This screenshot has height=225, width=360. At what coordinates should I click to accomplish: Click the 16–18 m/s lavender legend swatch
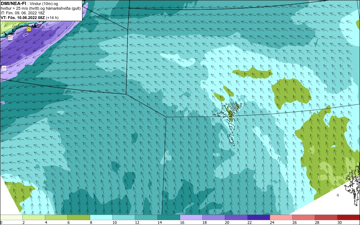pyautogui.click(x=191, y=217)
